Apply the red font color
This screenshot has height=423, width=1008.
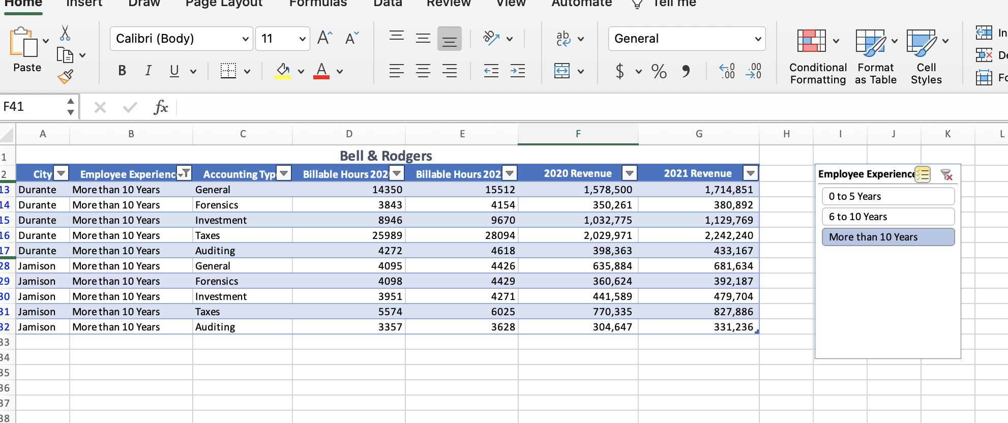pos(321,71)
